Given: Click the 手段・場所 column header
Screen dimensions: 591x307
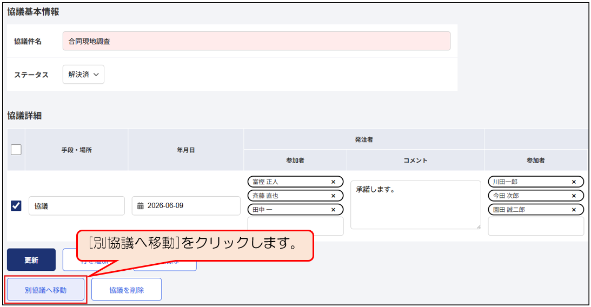Looking at the screenshot, I should (77, 150).
